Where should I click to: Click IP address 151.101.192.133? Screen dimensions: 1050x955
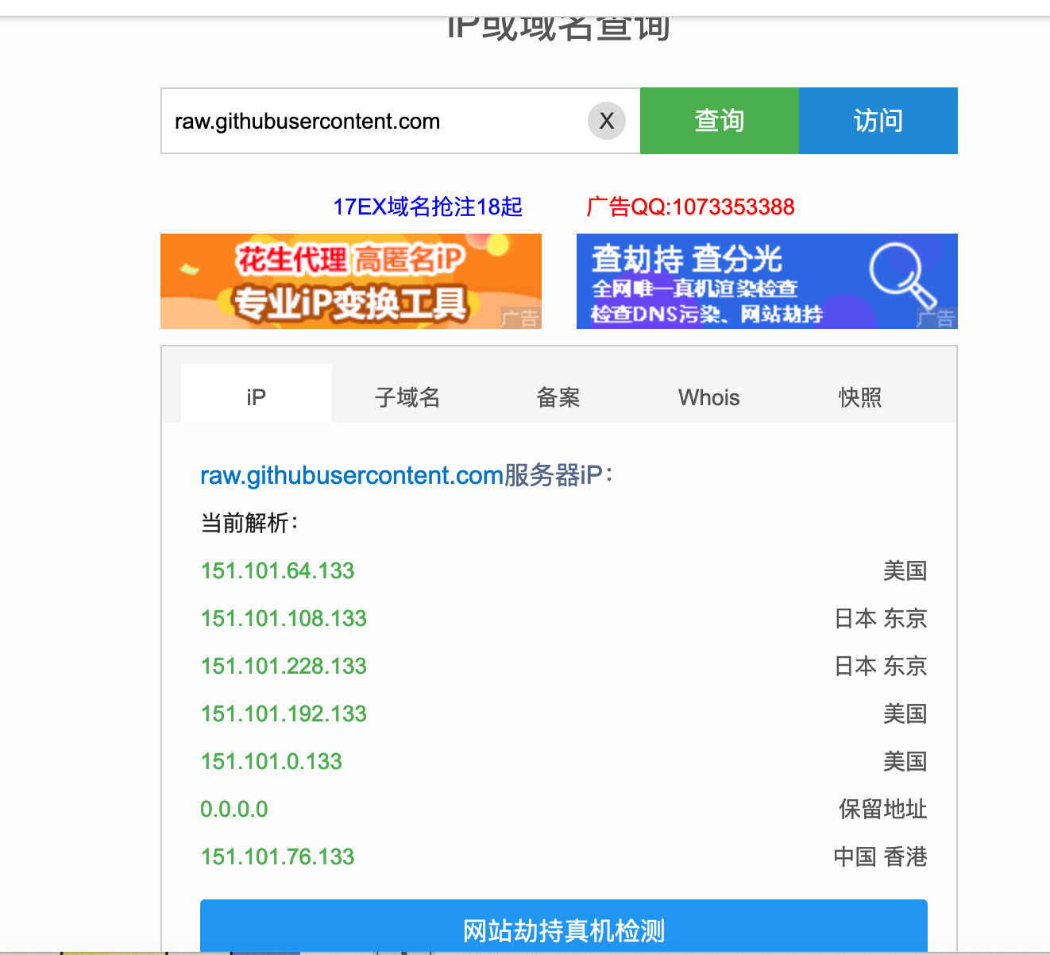tap(284, 713)
